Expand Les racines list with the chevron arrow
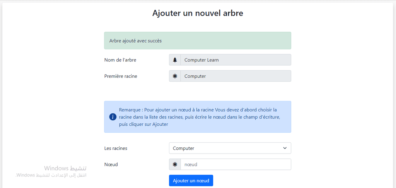Screen dimensions: 396x188 (285, 148)
